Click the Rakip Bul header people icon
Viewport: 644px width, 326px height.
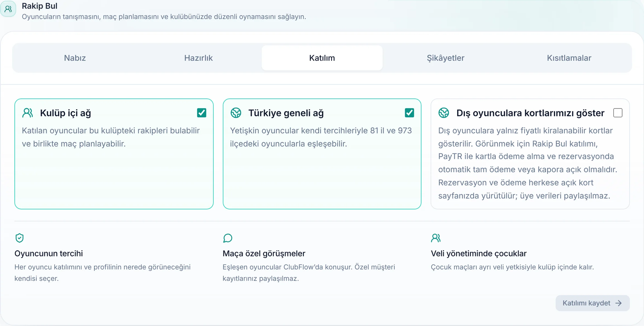8,9
